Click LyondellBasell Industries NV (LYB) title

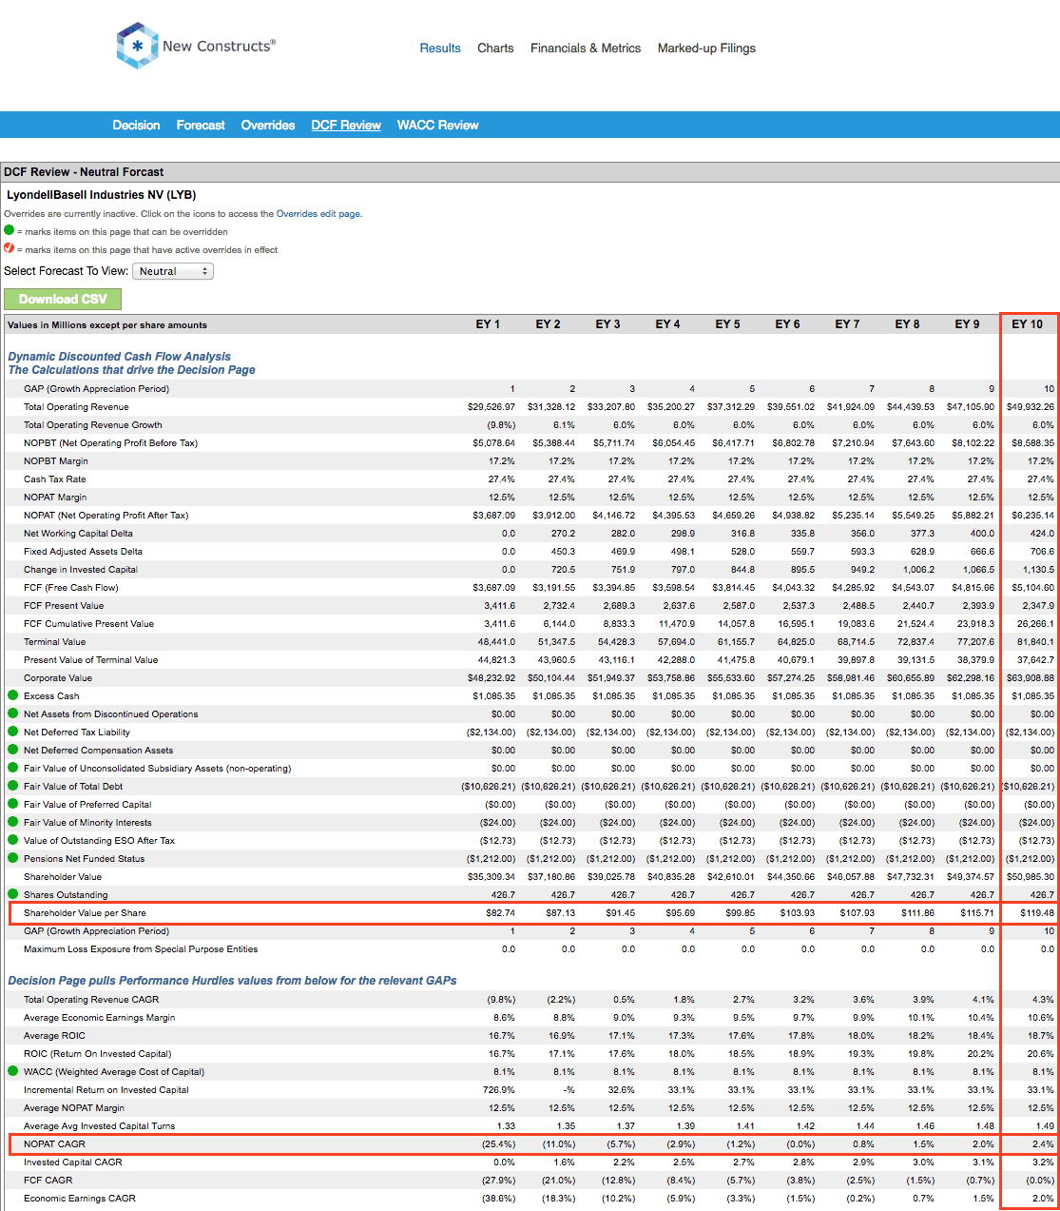coord(102,194)
